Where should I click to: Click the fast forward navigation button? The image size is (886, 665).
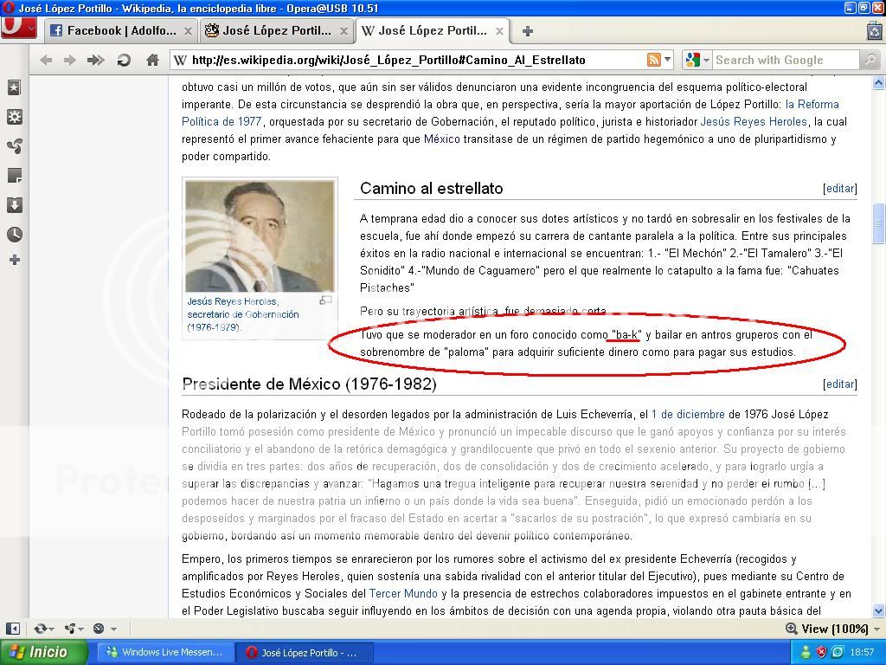click(x=96, y=60)
